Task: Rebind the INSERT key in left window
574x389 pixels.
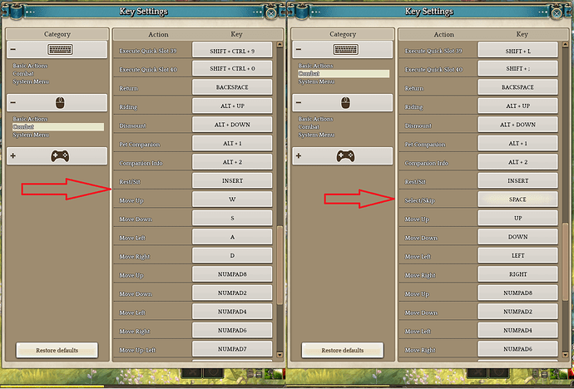Action: pos(232,180)
